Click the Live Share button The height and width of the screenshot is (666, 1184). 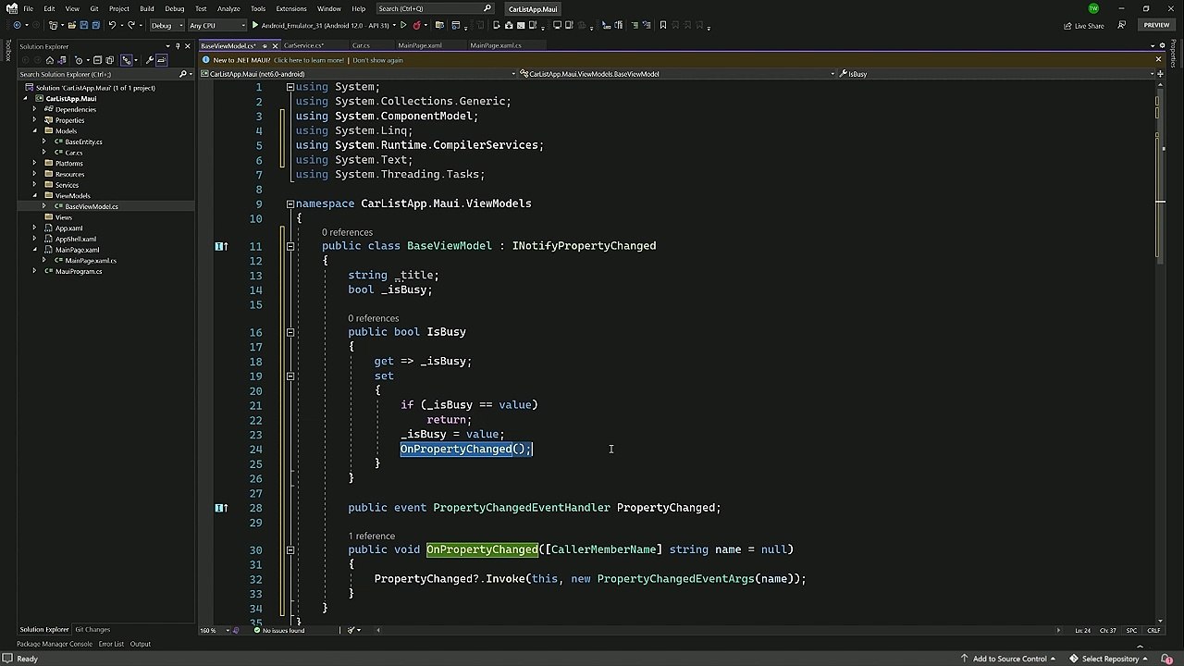coord(1083,25)
